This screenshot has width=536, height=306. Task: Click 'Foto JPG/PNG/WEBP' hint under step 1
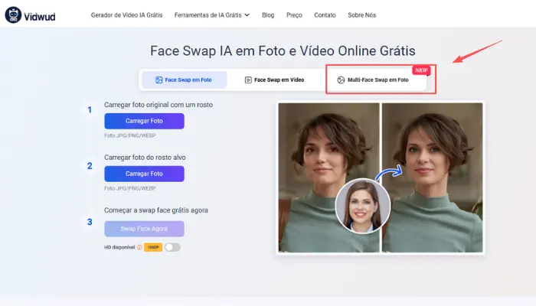point(130,135)
